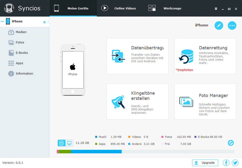Click the database recovery icon
The image size is (242, 168).
(186, 57)
